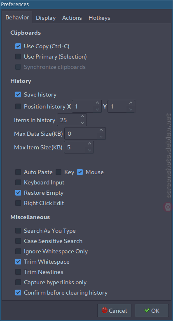173x321 pixels.
Task: Uncheck the Save history option
Action: (18, 94)
